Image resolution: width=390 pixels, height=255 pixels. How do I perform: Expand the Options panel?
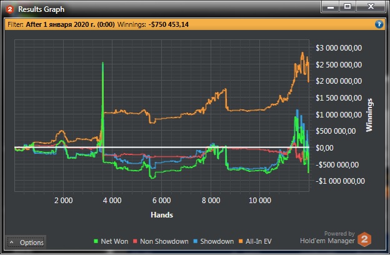(26, 242)
